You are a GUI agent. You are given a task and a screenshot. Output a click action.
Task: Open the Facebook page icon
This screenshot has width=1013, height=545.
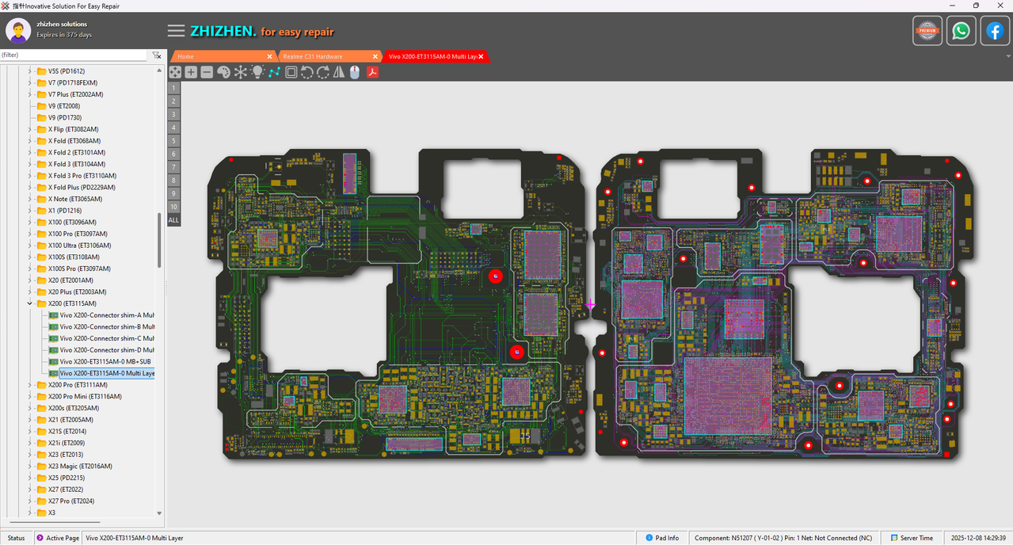[x=995, y=31]
